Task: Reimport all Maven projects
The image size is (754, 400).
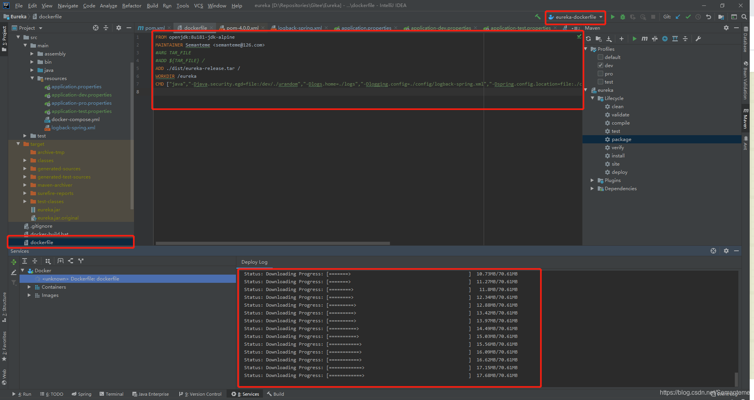Action: point(588,39)
